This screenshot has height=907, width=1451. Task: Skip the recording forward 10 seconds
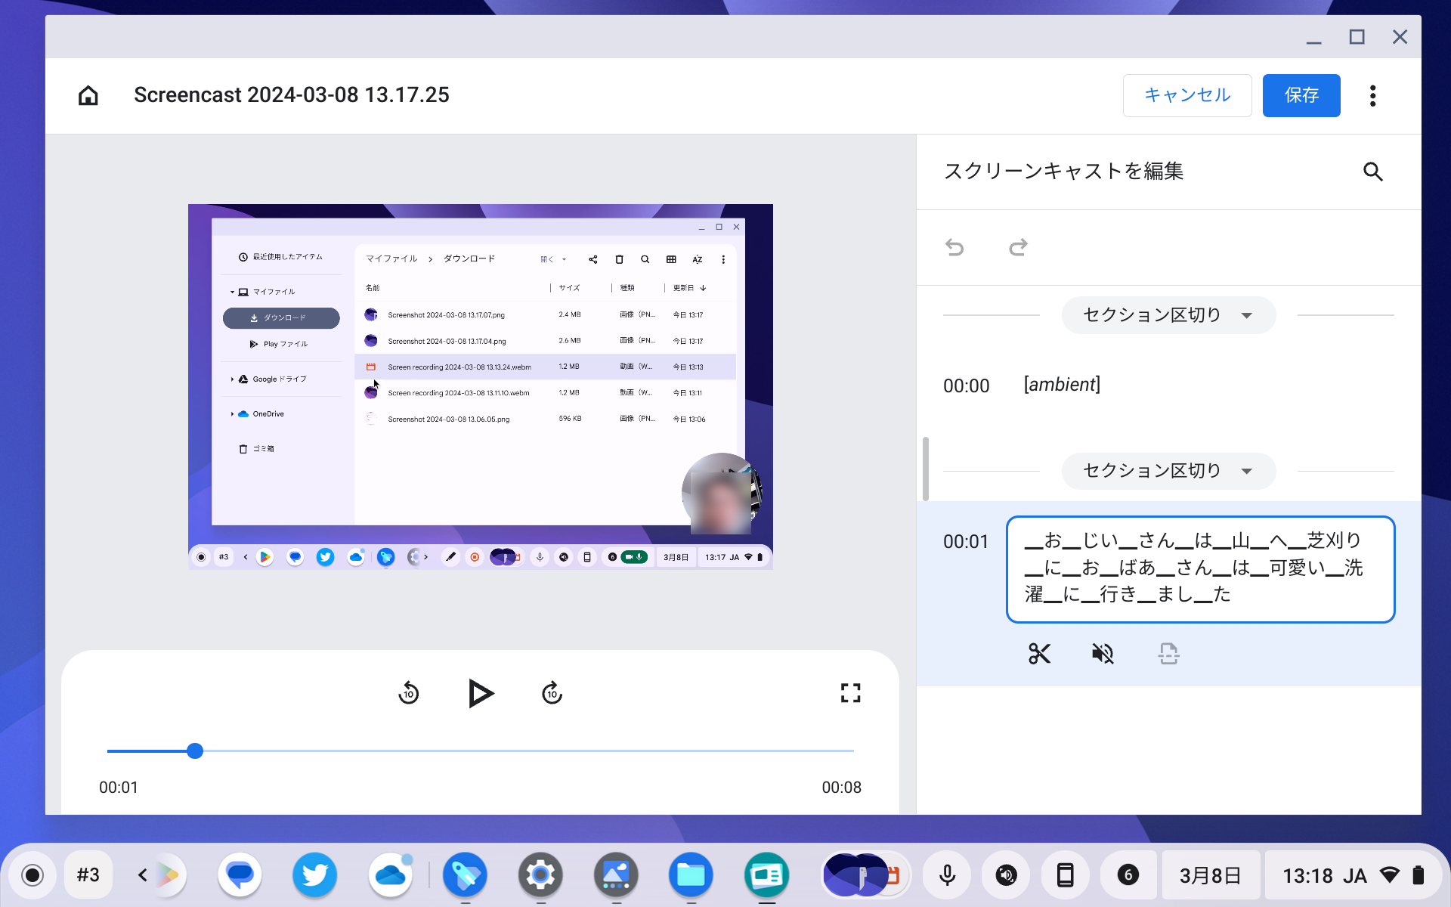552,693
